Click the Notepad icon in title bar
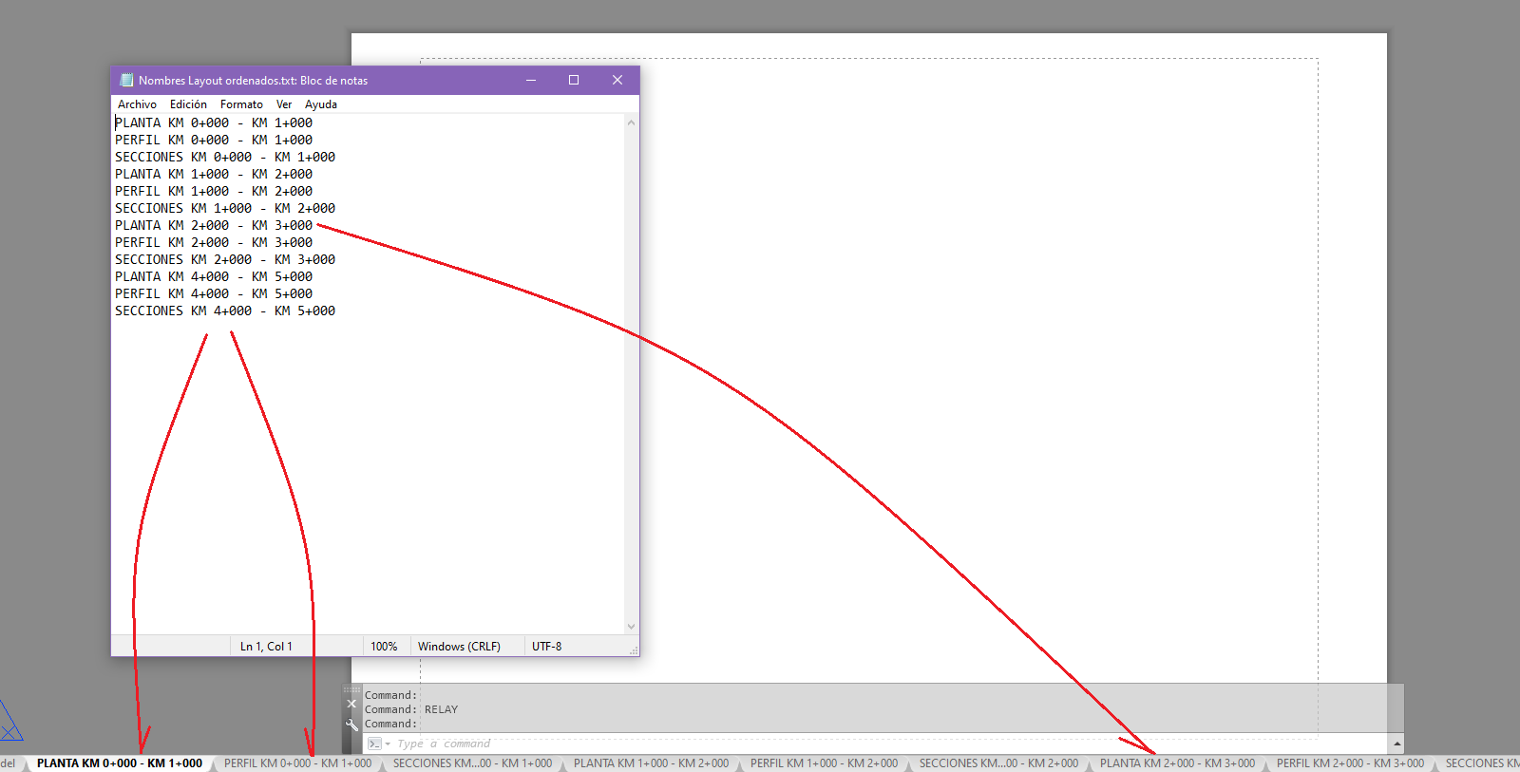 [x=126, y=81]
